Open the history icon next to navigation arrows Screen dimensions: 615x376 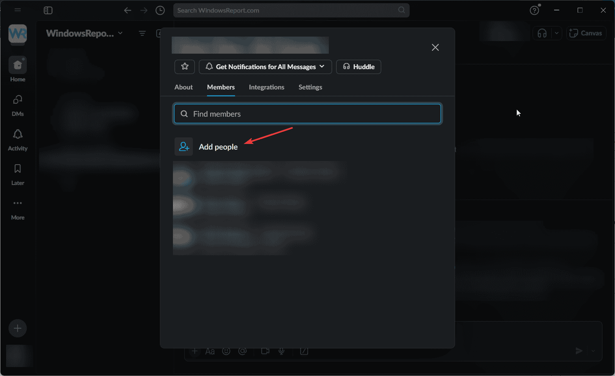click(x=160, y=10)
